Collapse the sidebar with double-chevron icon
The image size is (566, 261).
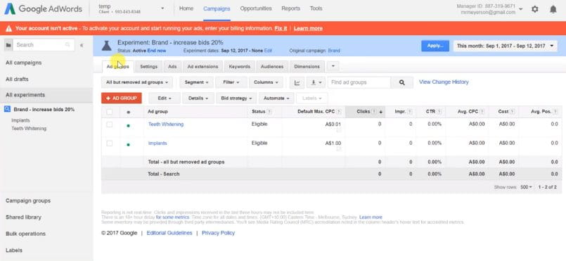point(82,45)
